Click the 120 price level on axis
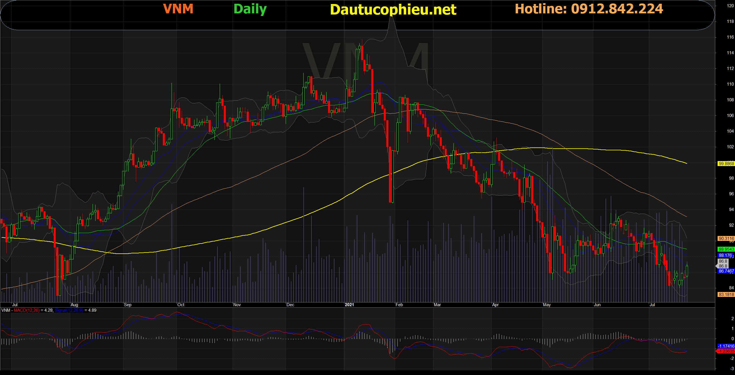 point(730,6)
